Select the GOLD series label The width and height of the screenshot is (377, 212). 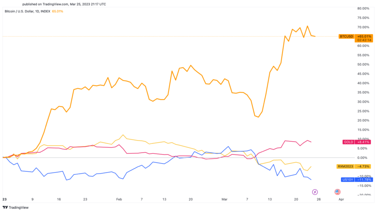click(348, 142)
